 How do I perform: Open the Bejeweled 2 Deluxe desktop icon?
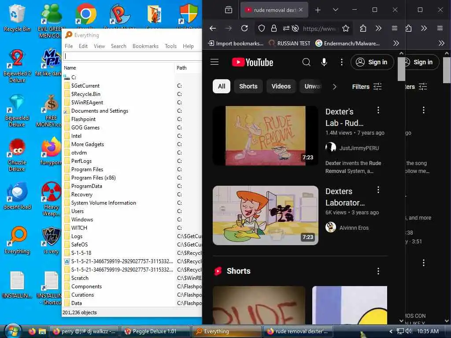pyautogui.click(x=17, y=66)
